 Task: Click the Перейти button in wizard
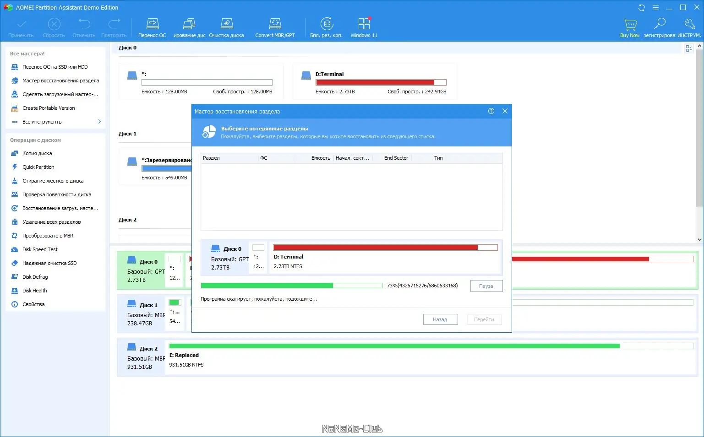[484, 319]
